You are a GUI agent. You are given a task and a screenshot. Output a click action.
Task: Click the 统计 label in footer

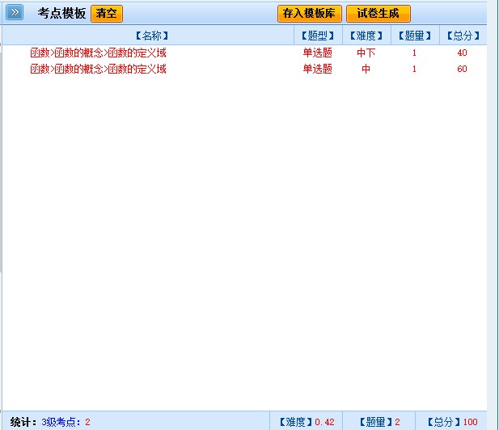(x=23, y=422)
